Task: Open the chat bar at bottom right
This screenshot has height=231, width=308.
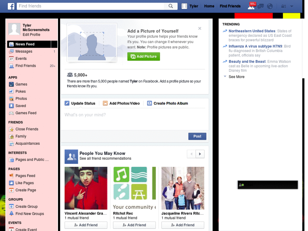Action: (x=267, y=185)
